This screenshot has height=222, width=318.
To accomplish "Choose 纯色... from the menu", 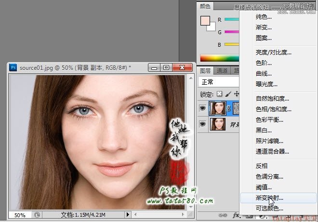I will click(x=264, y=17).
